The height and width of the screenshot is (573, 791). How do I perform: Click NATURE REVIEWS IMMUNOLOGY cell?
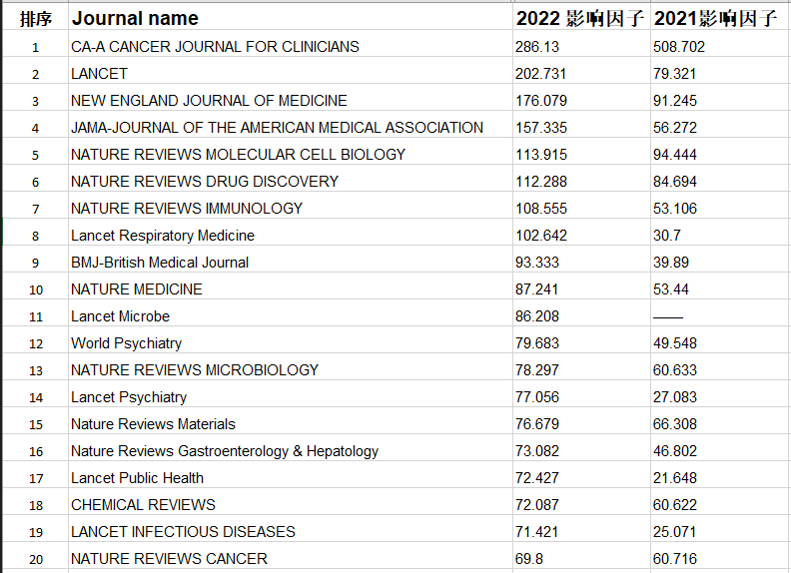point(290,205)
